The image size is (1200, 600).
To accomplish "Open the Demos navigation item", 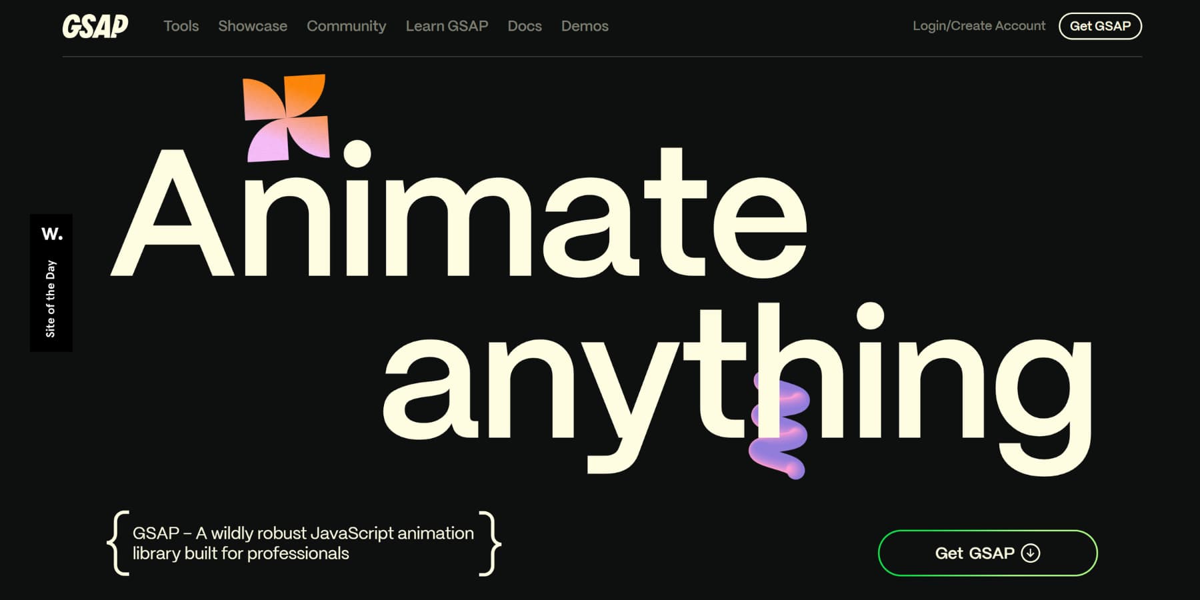I will [x=585, y=26].
